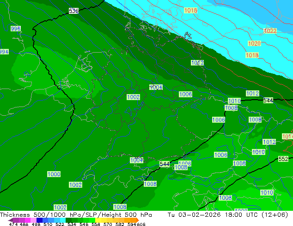Click the 510 legend value
Viewport: 293px width, 226px height.
click(x=48, y=224)
